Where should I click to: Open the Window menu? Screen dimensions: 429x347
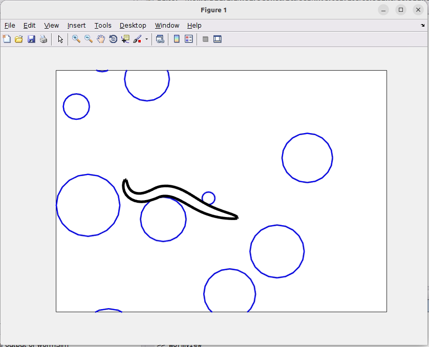pos(167,26)
